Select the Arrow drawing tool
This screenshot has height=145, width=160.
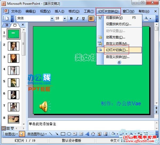57,134
